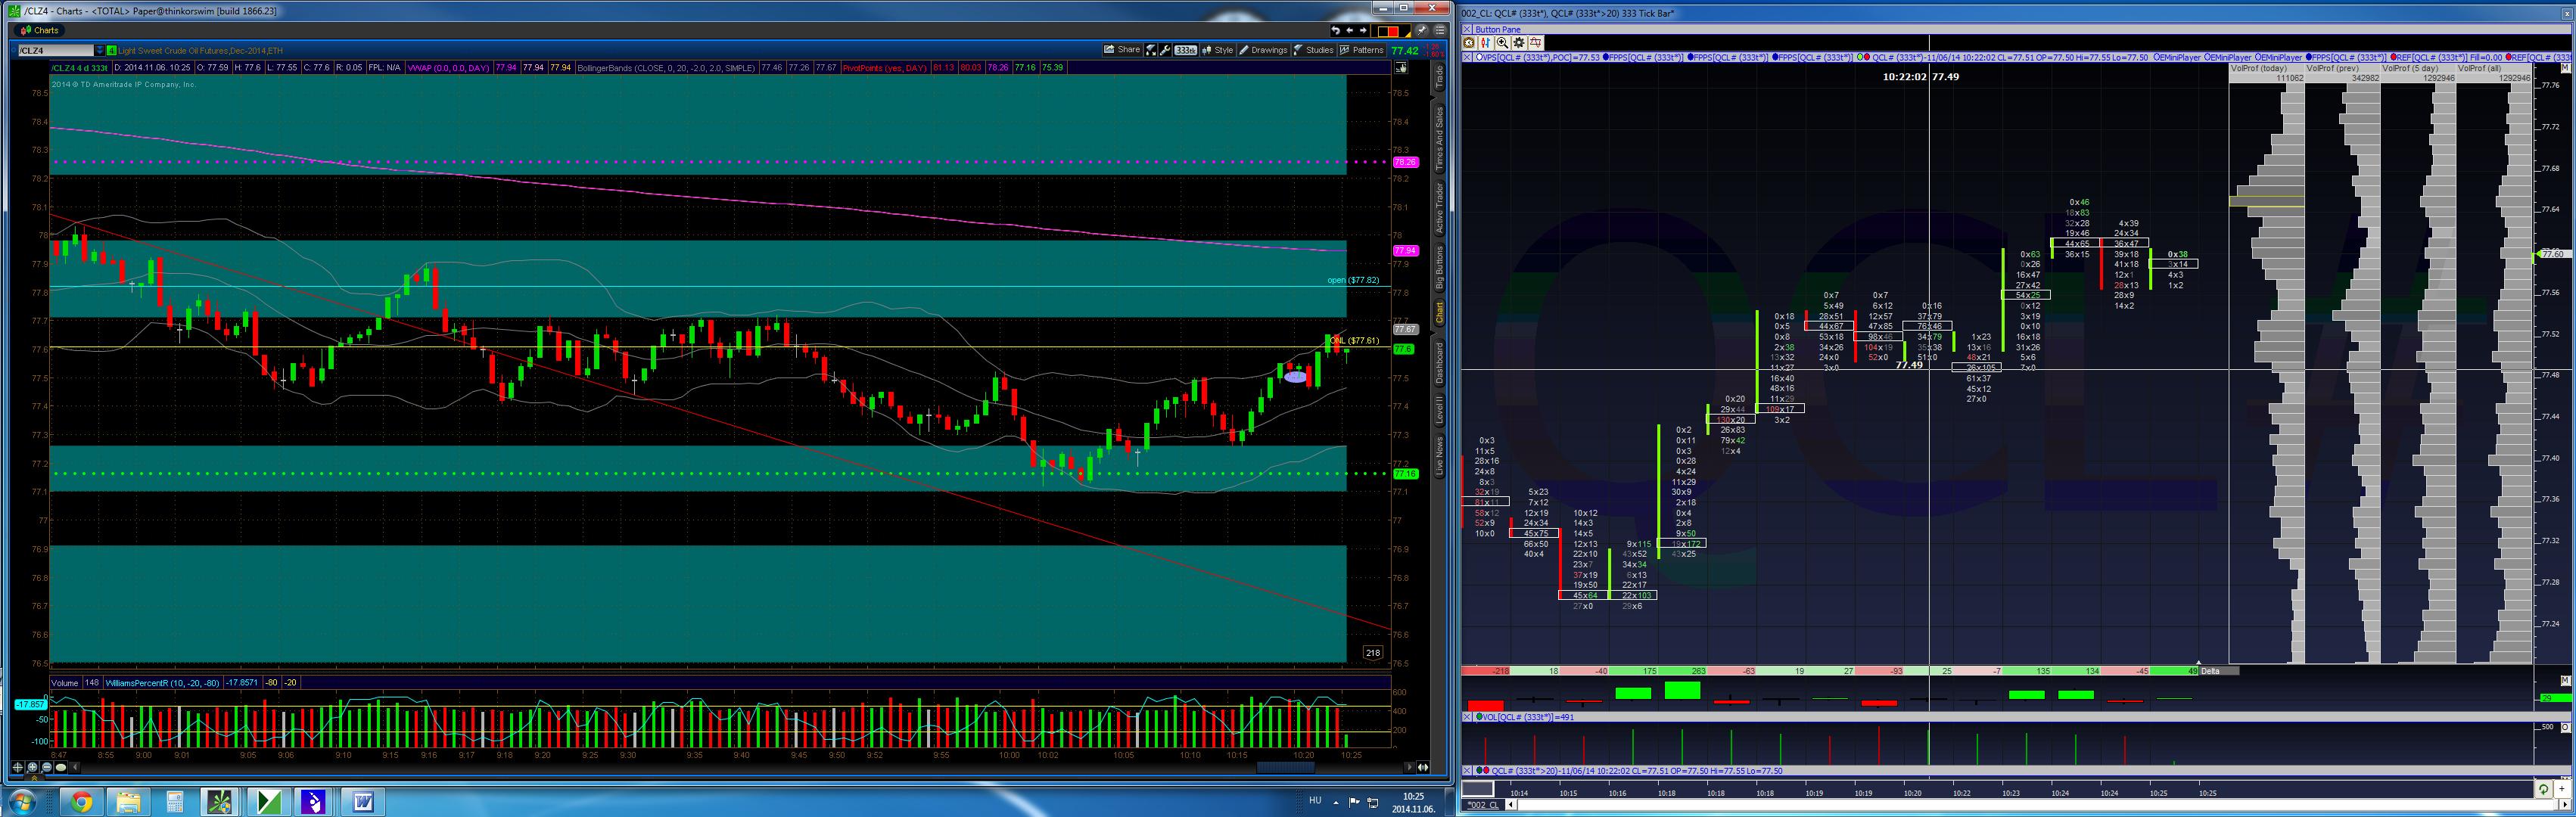
Task: Open the Style menu for the chart
Action: pyautogui.click(x=1218, y=50)
